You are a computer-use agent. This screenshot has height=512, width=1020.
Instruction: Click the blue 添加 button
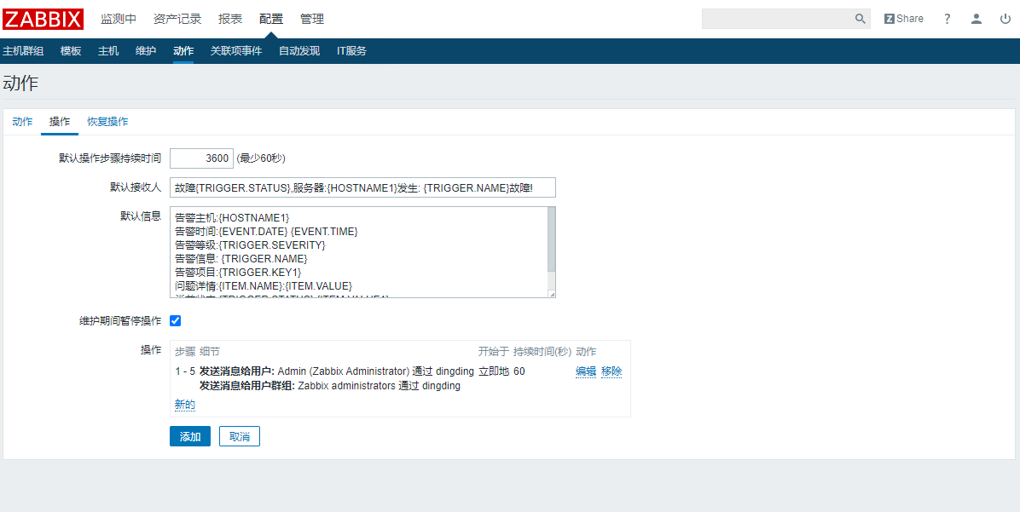(189, 437)
